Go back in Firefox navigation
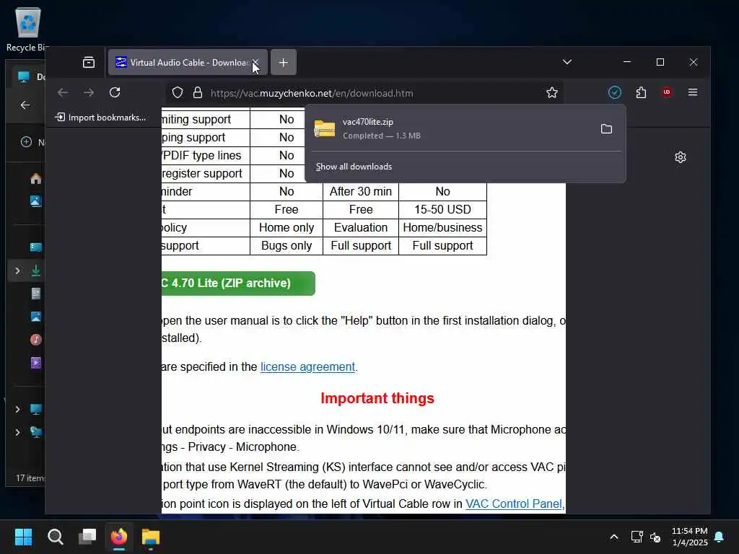The height and width of the screenshot is (554, 739). [x=63, y=93]
